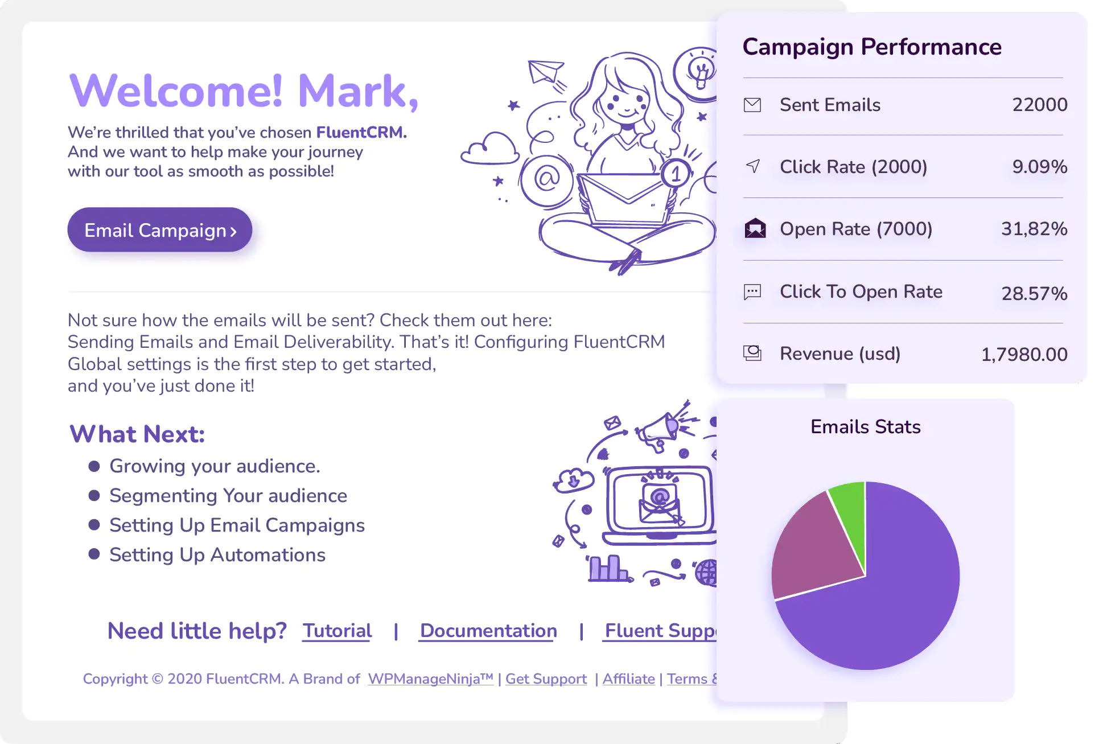Follow the WPManageNinja footer link
This screenshot has width=1099, height=744.
(430, 679)
